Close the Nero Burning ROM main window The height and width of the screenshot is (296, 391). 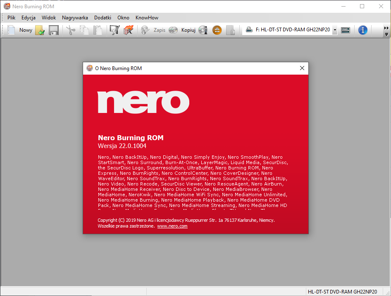pyautogui.click(x=381, y=6)
